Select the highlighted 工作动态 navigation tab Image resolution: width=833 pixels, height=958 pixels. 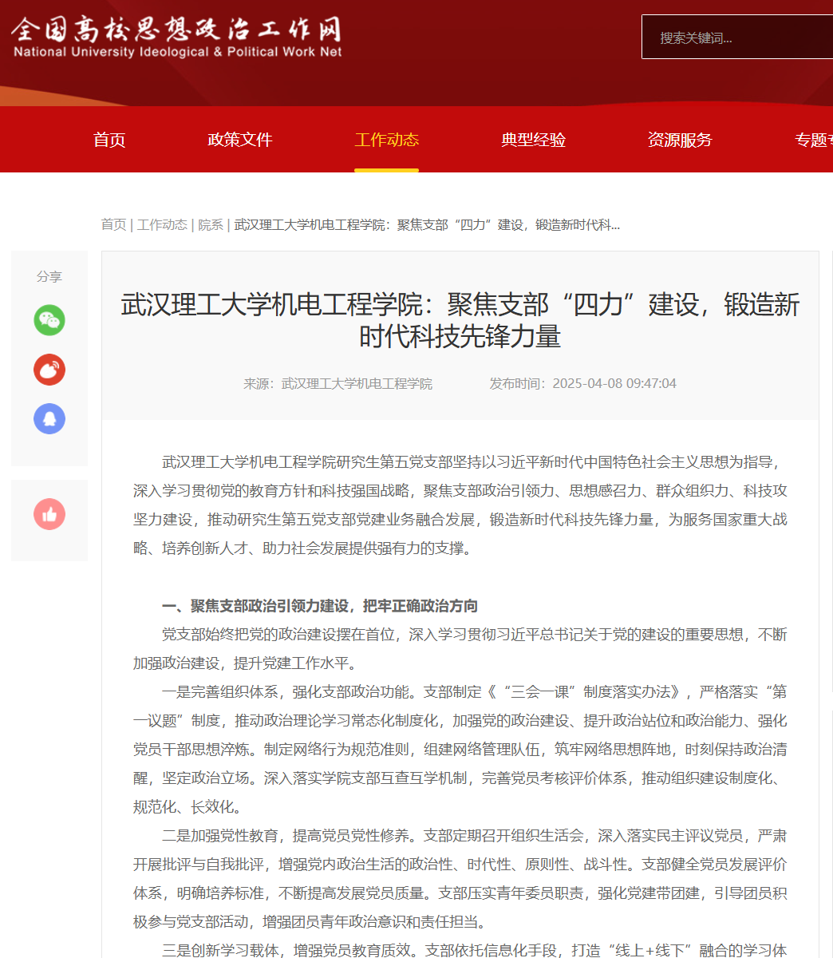[x=386, y=140]
